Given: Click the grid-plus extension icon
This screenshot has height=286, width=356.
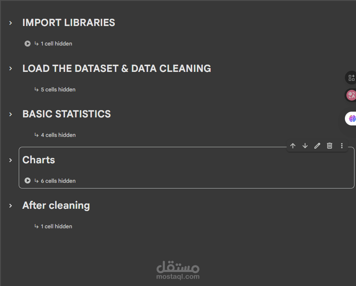Looking at the screenshot, I should point(351,78).
